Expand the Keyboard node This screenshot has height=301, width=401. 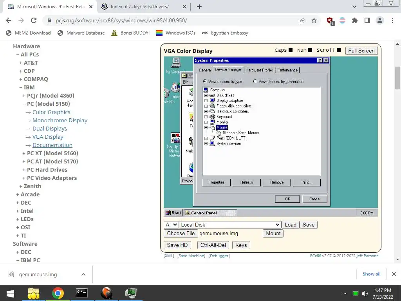[206, 117]
